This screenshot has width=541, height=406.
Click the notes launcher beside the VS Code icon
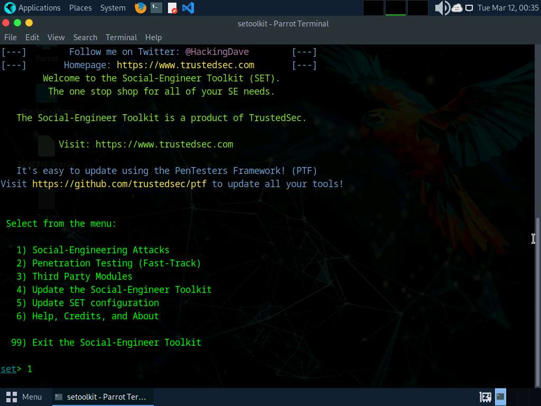click(172, 8)
